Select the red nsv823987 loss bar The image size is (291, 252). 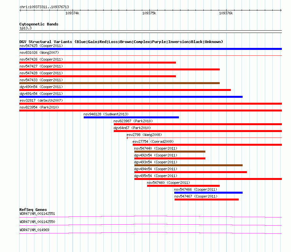[198, 124]
